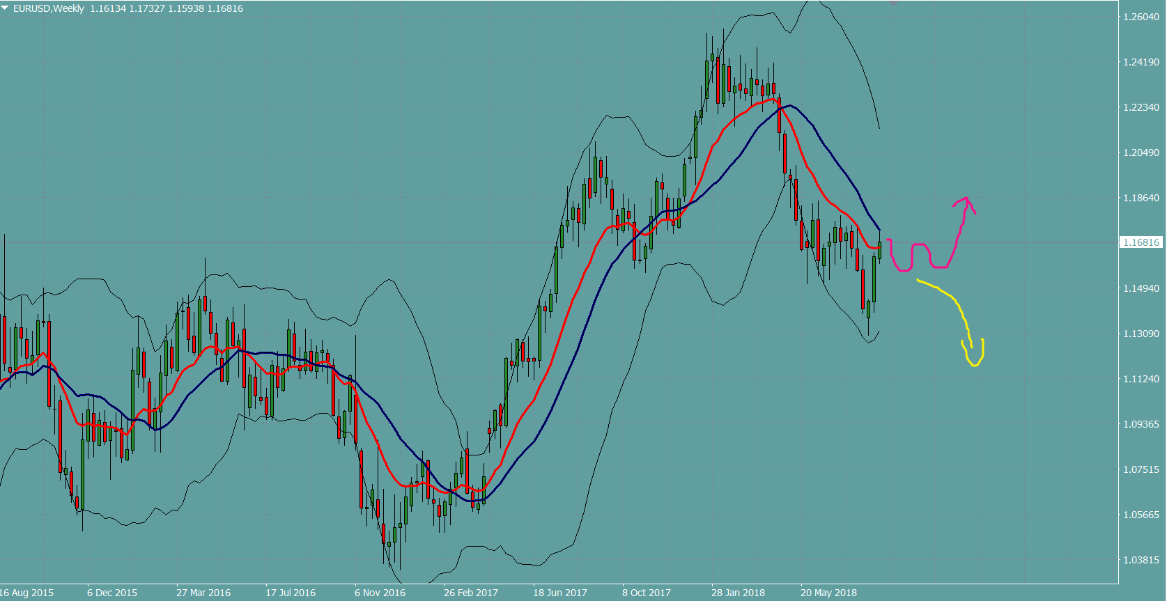
Task: Click the 1.22340 price axis level
Action: (x=1141, y=107)
